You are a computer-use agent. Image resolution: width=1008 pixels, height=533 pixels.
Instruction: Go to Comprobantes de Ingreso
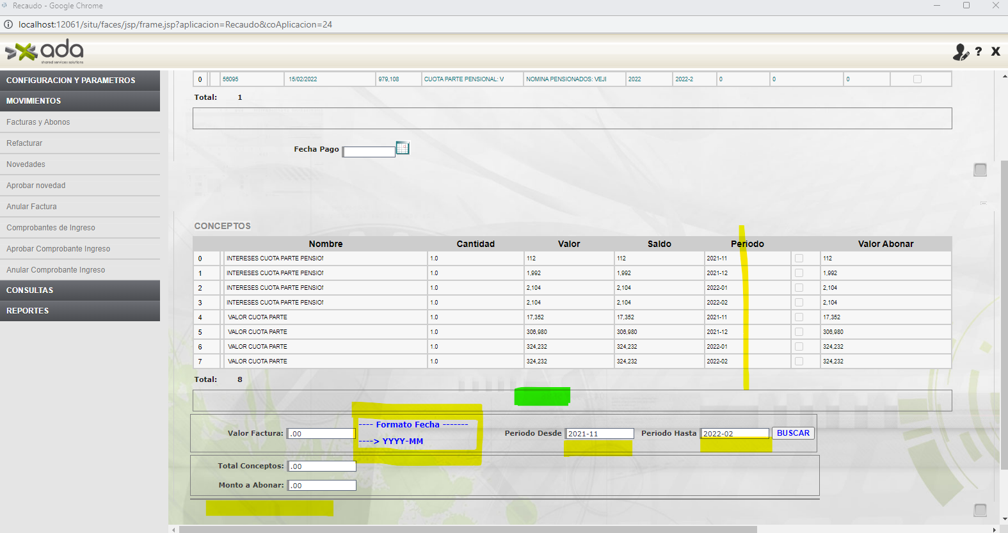click(51, 228)
